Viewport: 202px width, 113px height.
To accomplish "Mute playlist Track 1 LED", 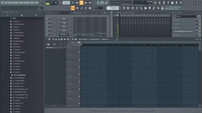I will point(79,52).
